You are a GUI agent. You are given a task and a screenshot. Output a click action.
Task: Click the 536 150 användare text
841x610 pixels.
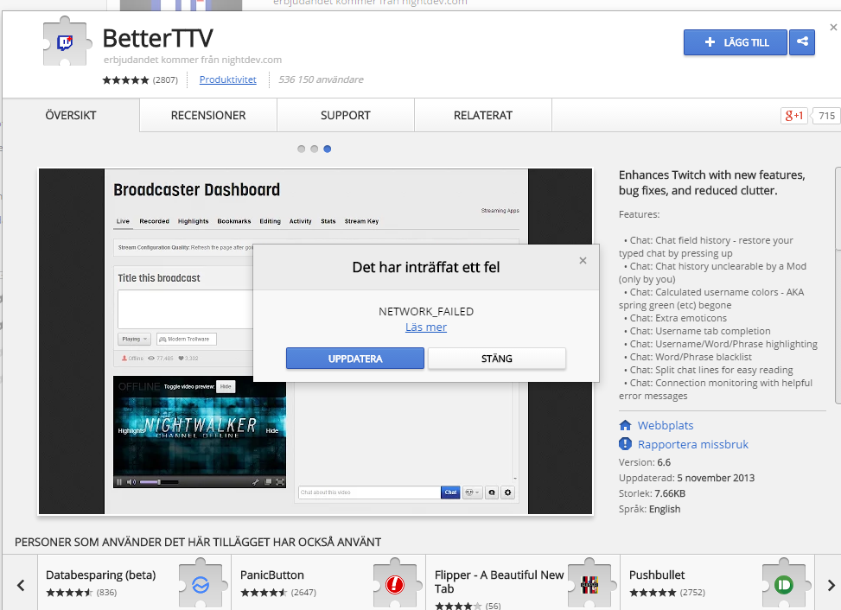(x=321, y=79)
